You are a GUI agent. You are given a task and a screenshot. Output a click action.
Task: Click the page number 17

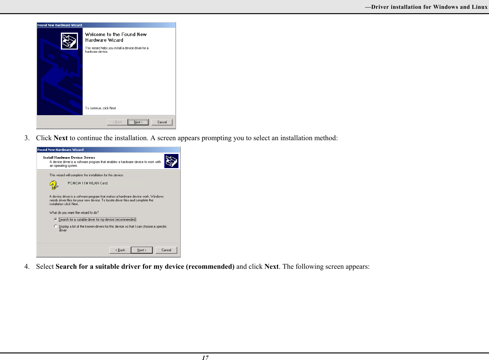click(205, 357)
